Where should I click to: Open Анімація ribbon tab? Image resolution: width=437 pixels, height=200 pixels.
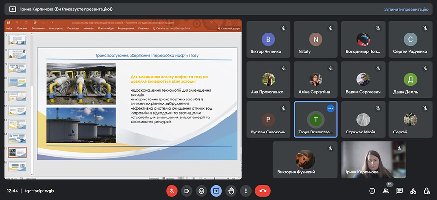88,28
